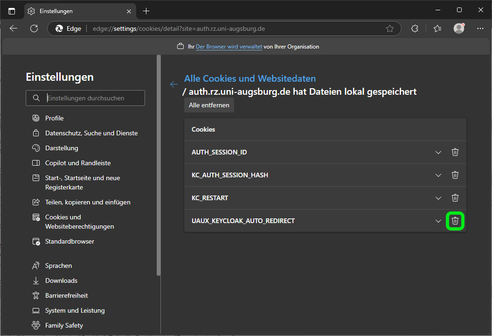492x336 pixels.
Task: Click trash icon for KC_RESTART cookie
Action: click(455, 198)
